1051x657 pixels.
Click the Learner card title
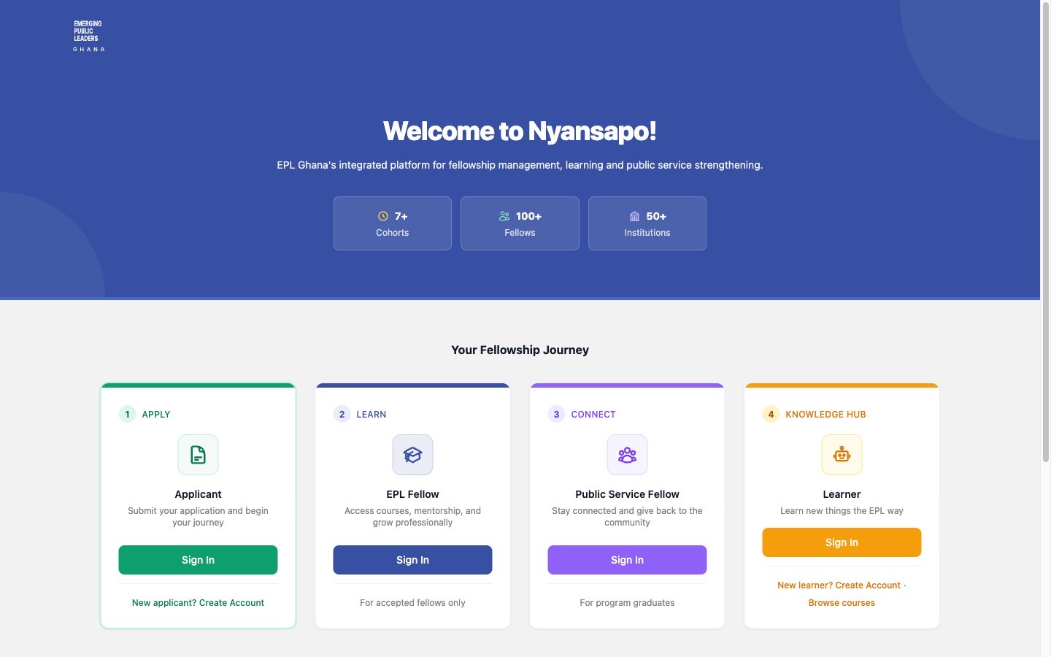point(842,494)
